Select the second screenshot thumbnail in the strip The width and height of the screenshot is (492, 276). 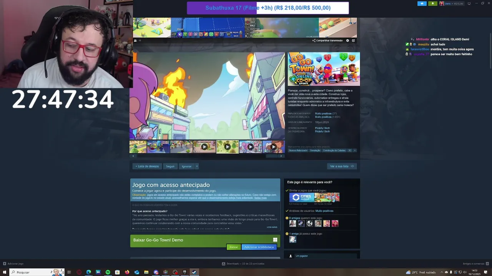coord(158,147)
